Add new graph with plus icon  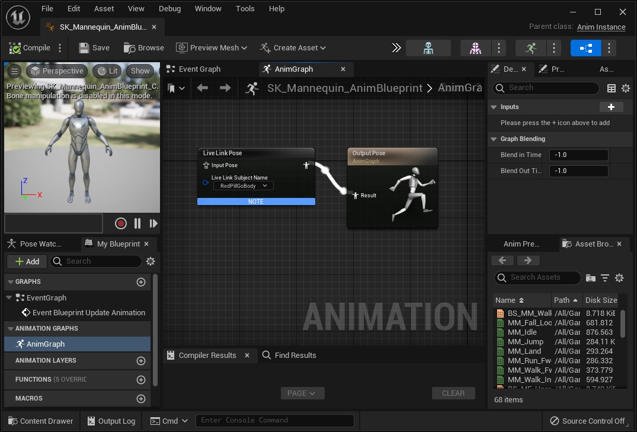(141, 282)
